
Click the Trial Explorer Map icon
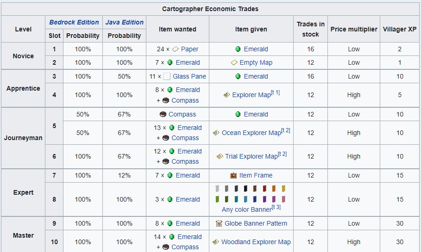(220, 156)
